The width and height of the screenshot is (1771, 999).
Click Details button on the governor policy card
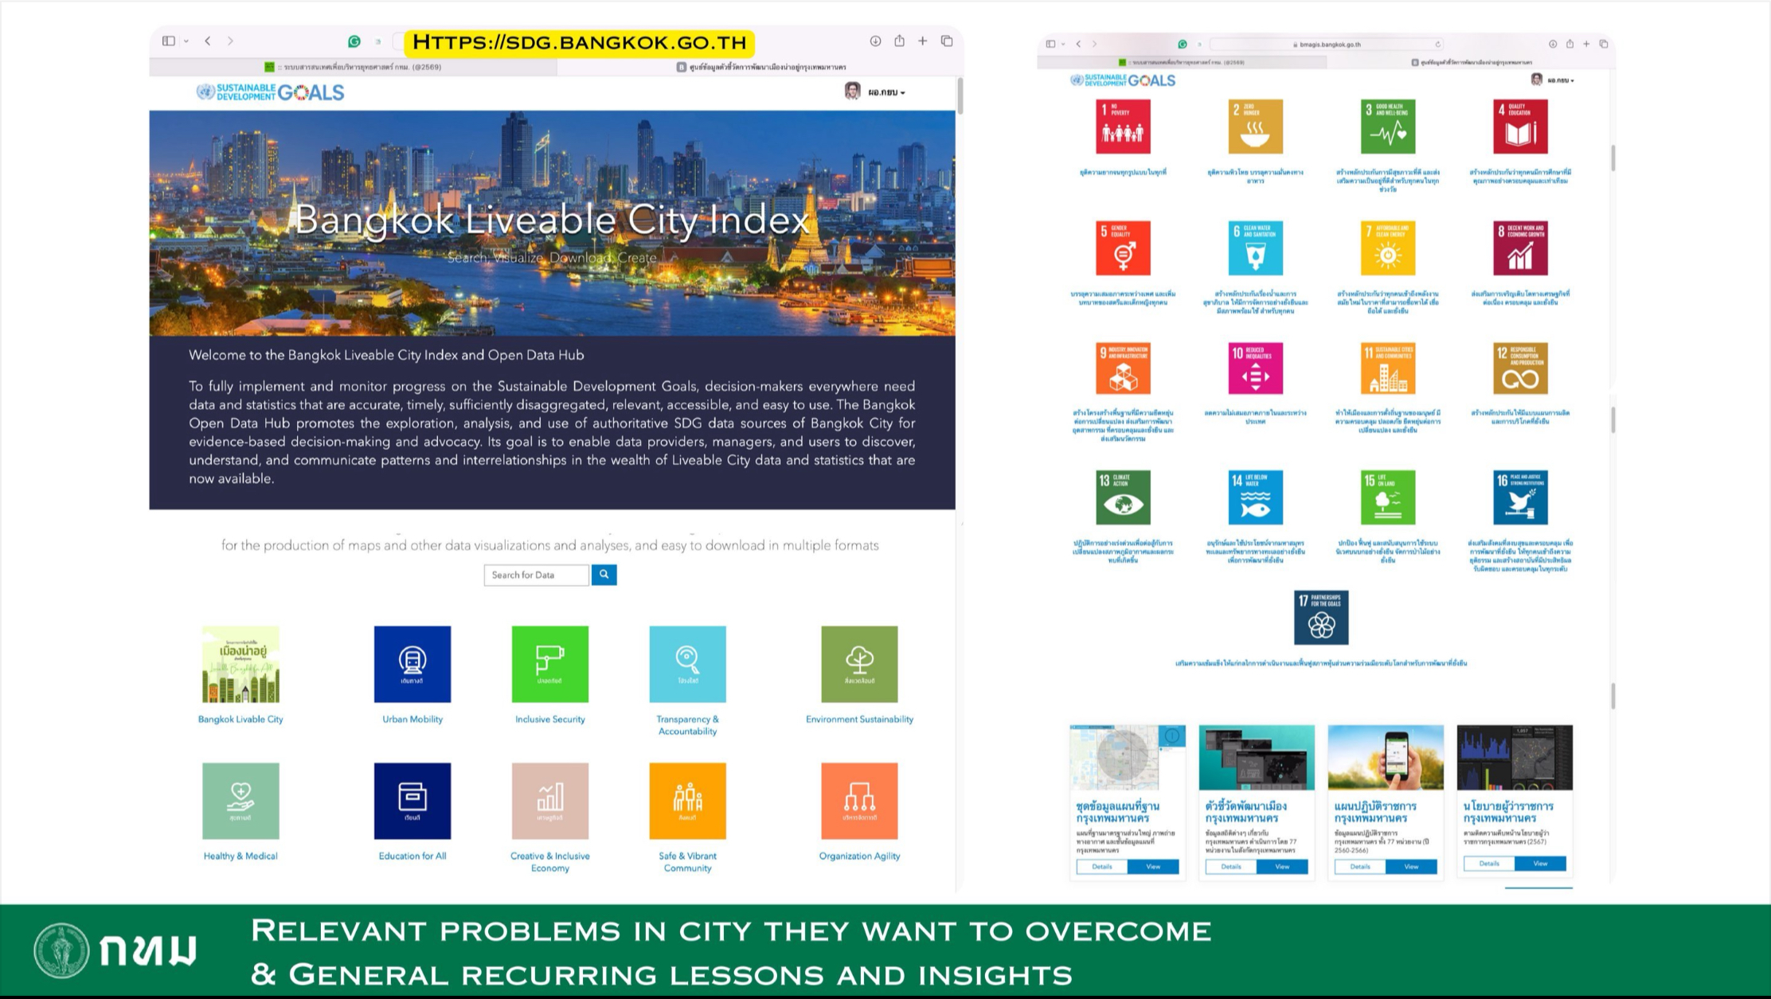(1488, 863)
